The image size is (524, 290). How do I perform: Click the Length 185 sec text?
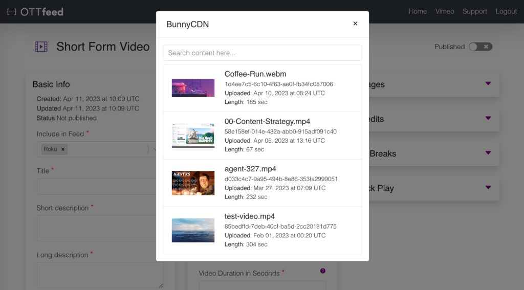point(246,102)
